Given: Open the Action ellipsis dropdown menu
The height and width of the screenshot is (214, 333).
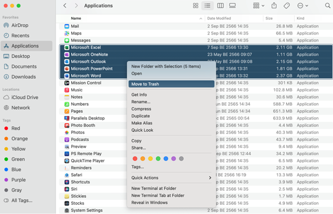Looking at the screenshot, I should click(x=303, y=6).
